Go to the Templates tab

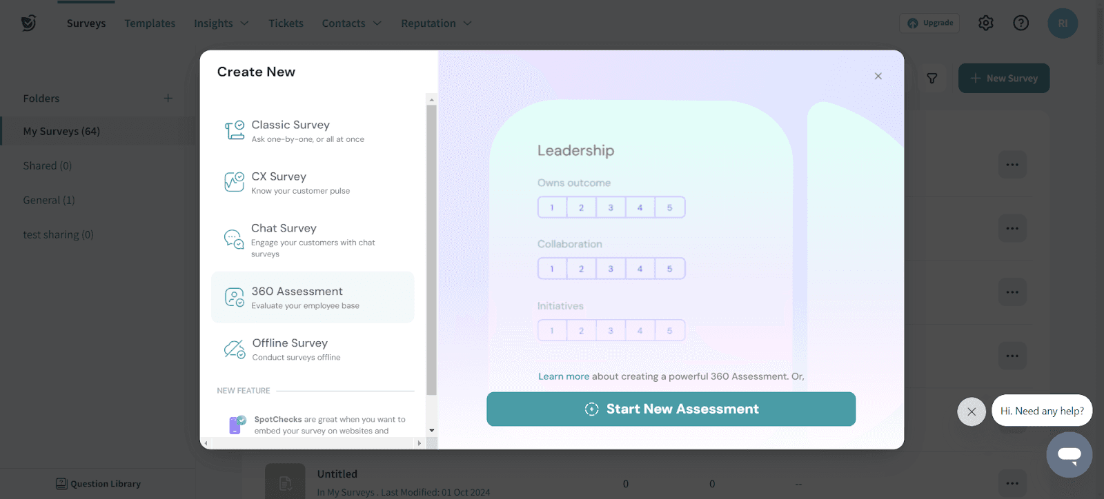150,23
